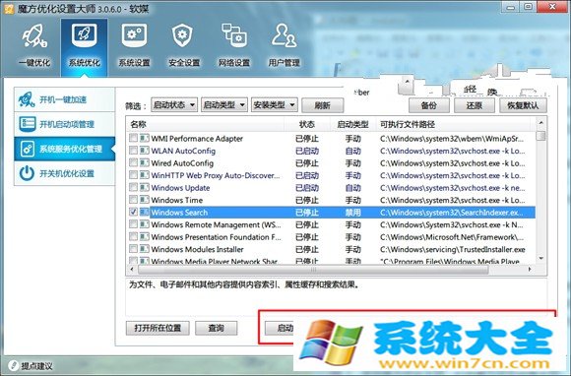The image size is (571, 376).
Task: Open the 一键优化 rocket icon
Action: (34, 35)
